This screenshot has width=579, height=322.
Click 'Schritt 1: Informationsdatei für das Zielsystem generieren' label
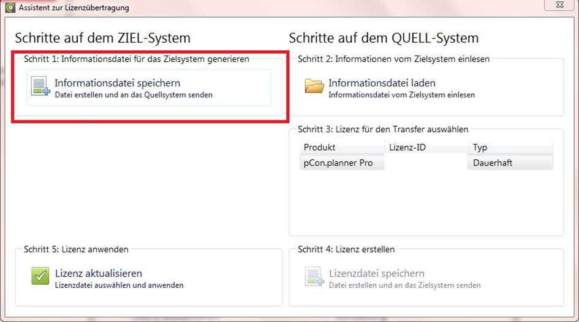(137, 59)
